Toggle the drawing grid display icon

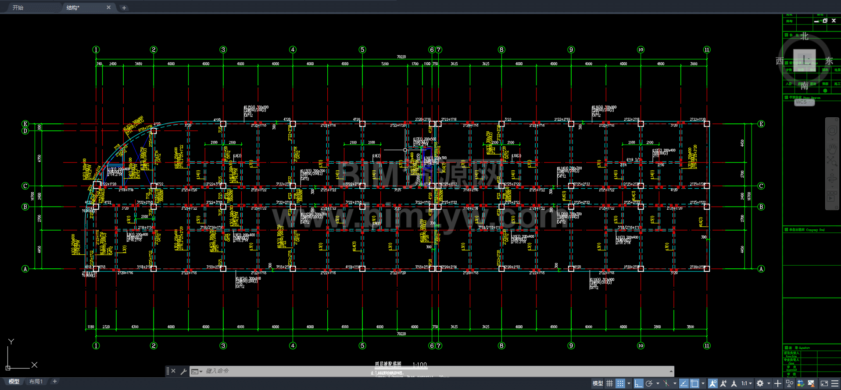(609, 383)
